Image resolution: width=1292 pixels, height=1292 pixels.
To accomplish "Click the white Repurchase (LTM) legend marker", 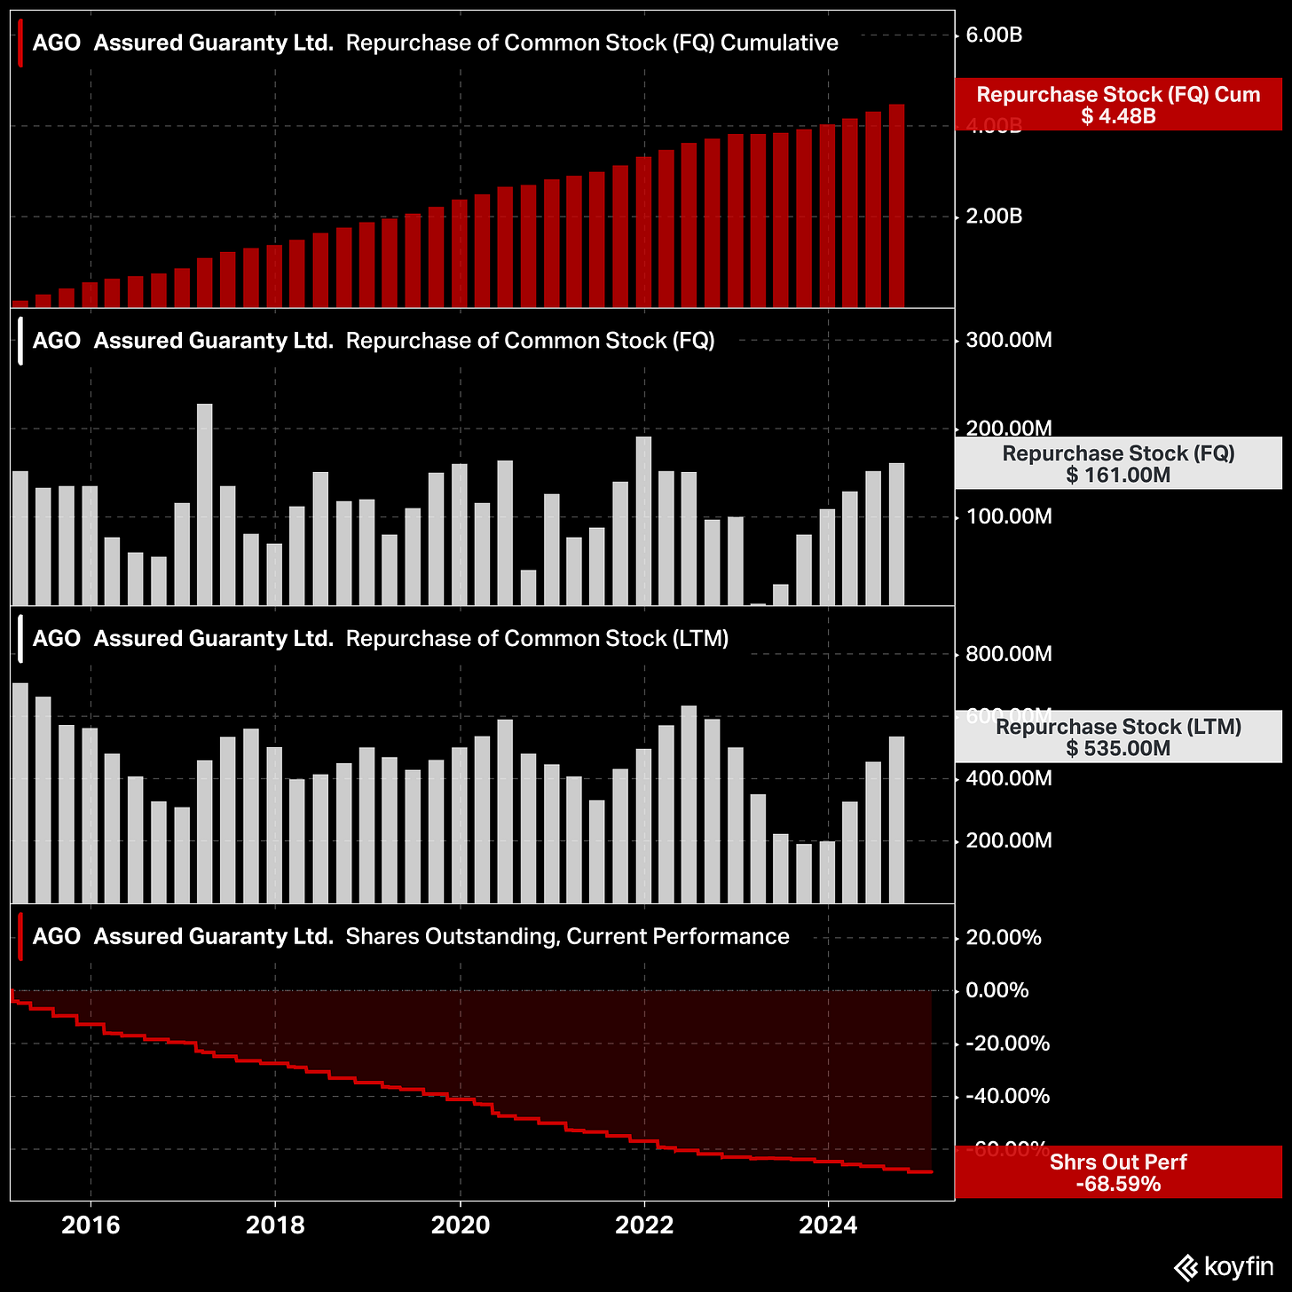I will point(20,639).
